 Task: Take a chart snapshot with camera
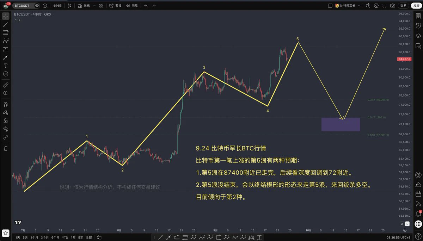tap(393, 6)
